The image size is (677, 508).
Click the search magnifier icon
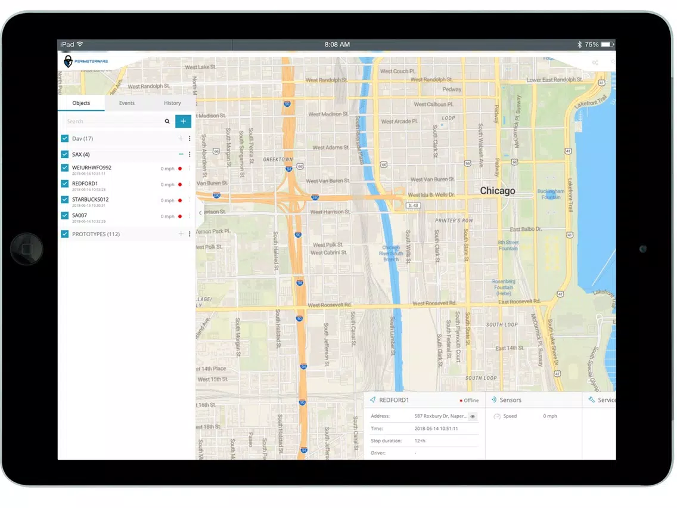(x=167, y=122)
